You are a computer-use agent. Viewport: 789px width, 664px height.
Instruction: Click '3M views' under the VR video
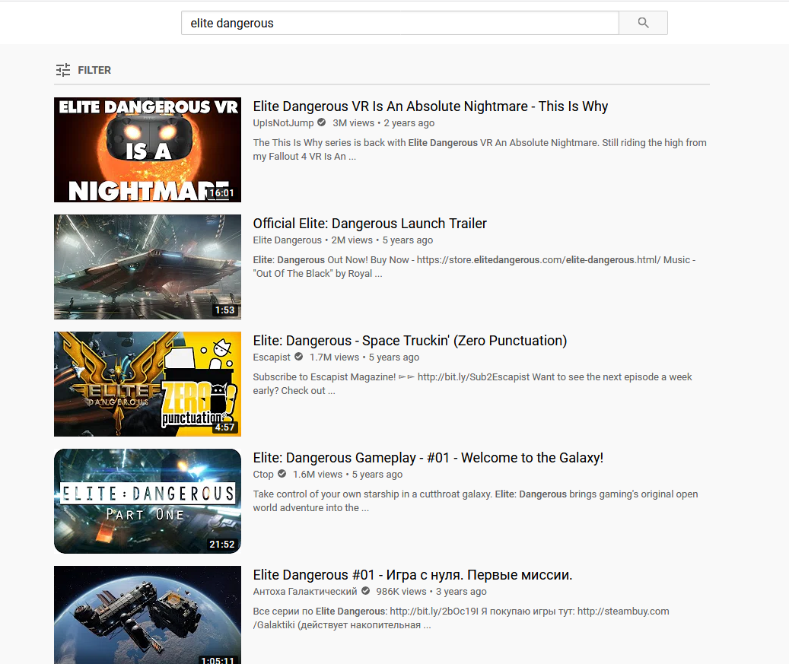click(x=353, y=122)
